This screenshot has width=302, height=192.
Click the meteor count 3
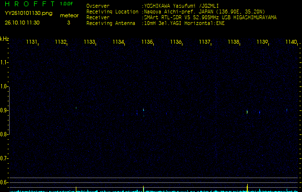69,23
